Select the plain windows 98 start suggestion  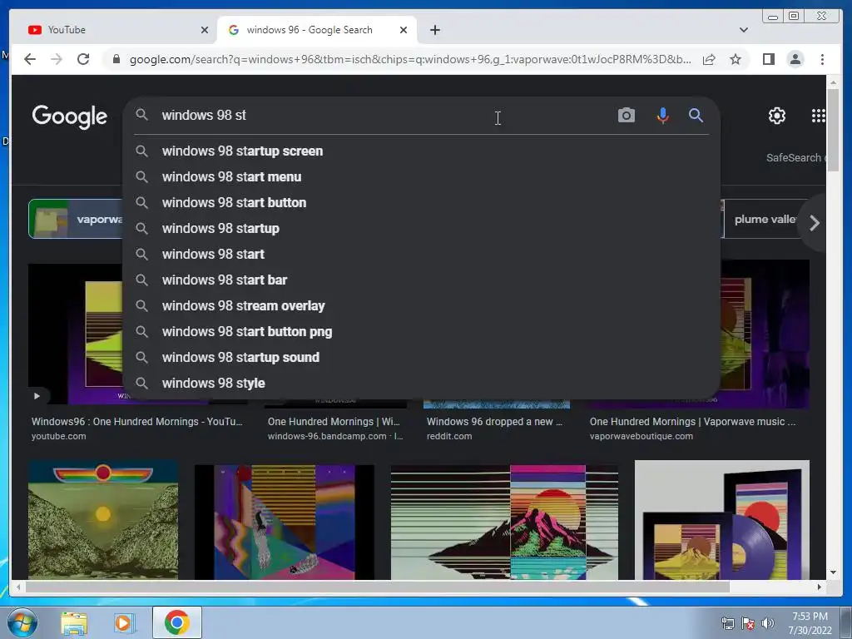[421, 255]
